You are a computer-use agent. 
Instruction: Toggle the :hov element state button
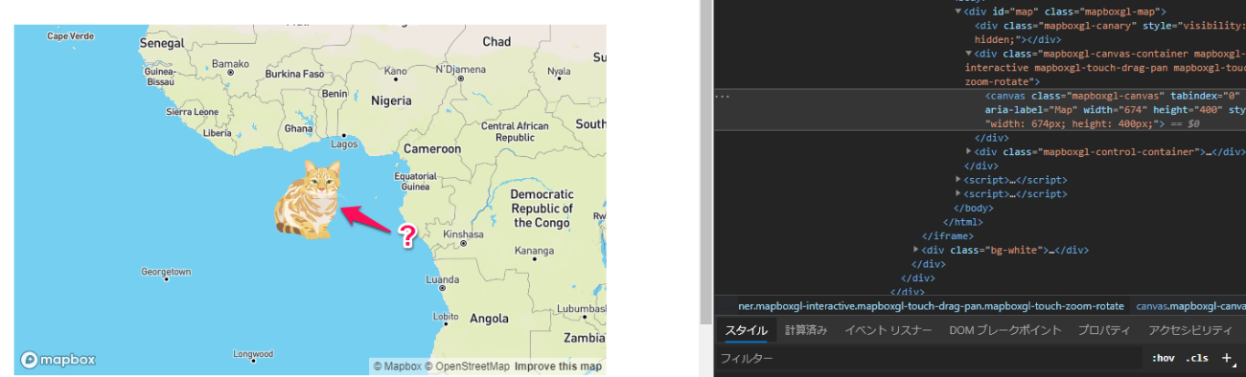click(x=1163, y=359)
